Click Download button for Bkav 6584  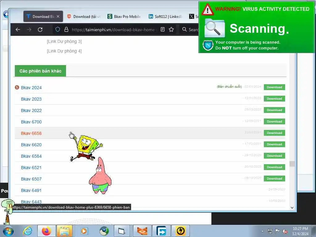[274, 156]
